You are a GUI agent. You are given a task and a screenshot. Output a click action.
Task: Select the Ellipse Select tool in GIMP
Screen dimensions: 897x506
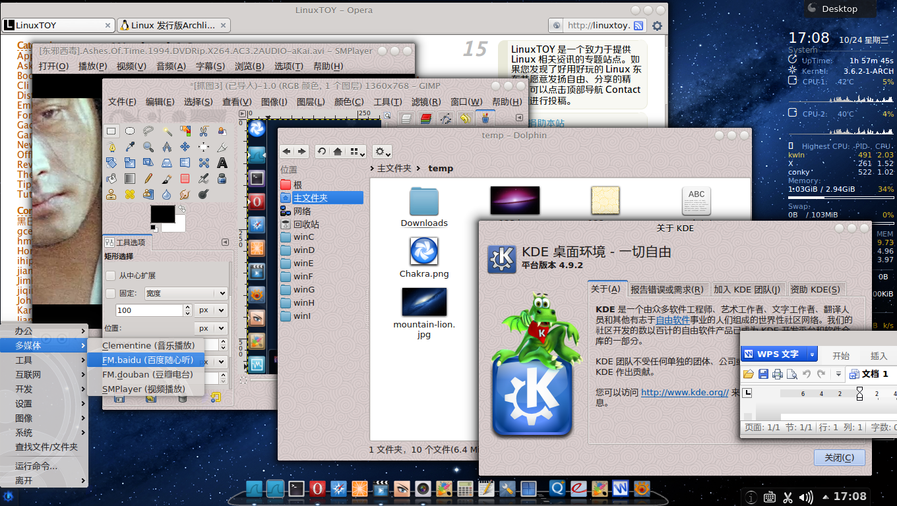(x=130, y=131)
